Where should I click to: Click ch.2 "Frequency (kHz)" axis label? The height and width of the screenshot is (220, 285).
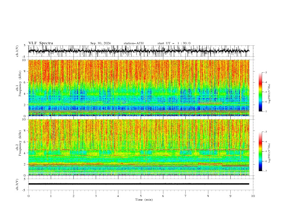(x=20, y=143)
